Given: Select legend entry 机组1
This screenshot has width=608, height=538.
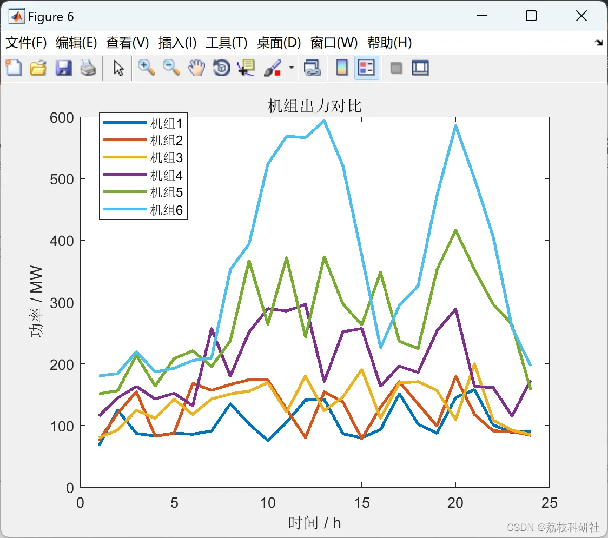Looking at the screenshot, I should [166, 124].
